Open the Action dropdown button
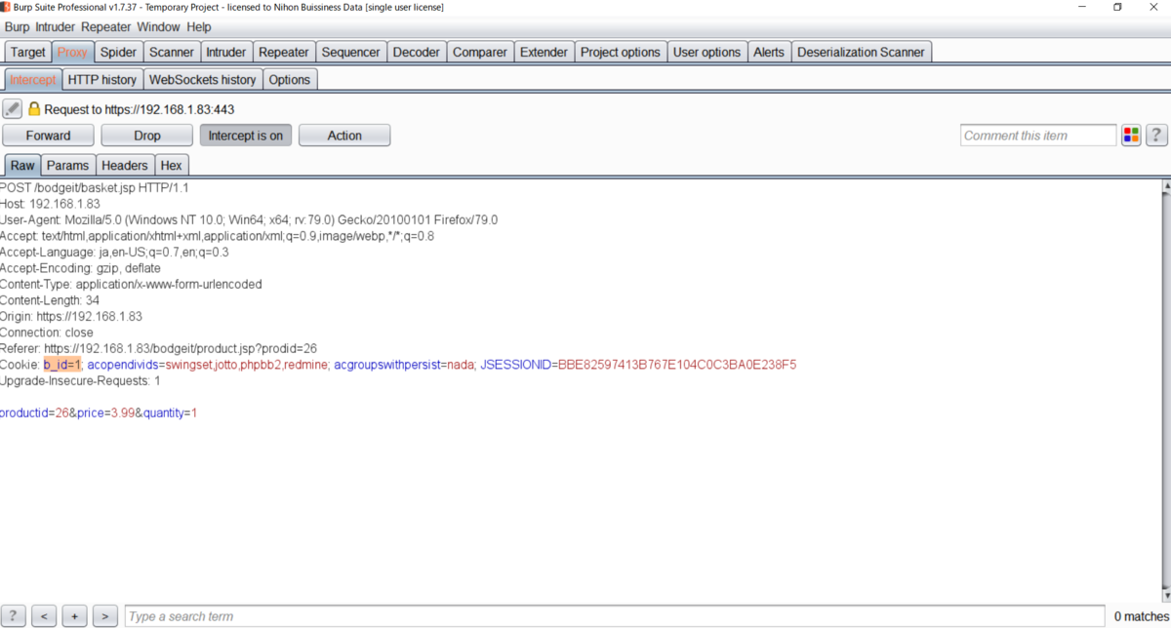The width and height of the screenshot is (1171, 628). (x=344, y=136)
